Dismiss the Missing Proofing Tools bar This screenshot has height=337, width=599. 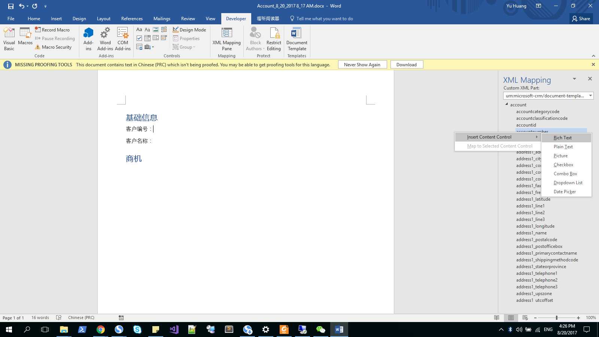[593, 64]
